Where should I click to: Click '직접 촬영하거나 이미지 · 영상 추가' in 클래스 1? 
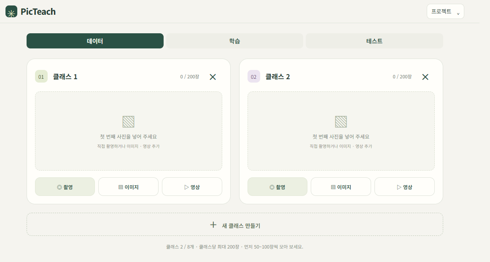coord(129,146)
